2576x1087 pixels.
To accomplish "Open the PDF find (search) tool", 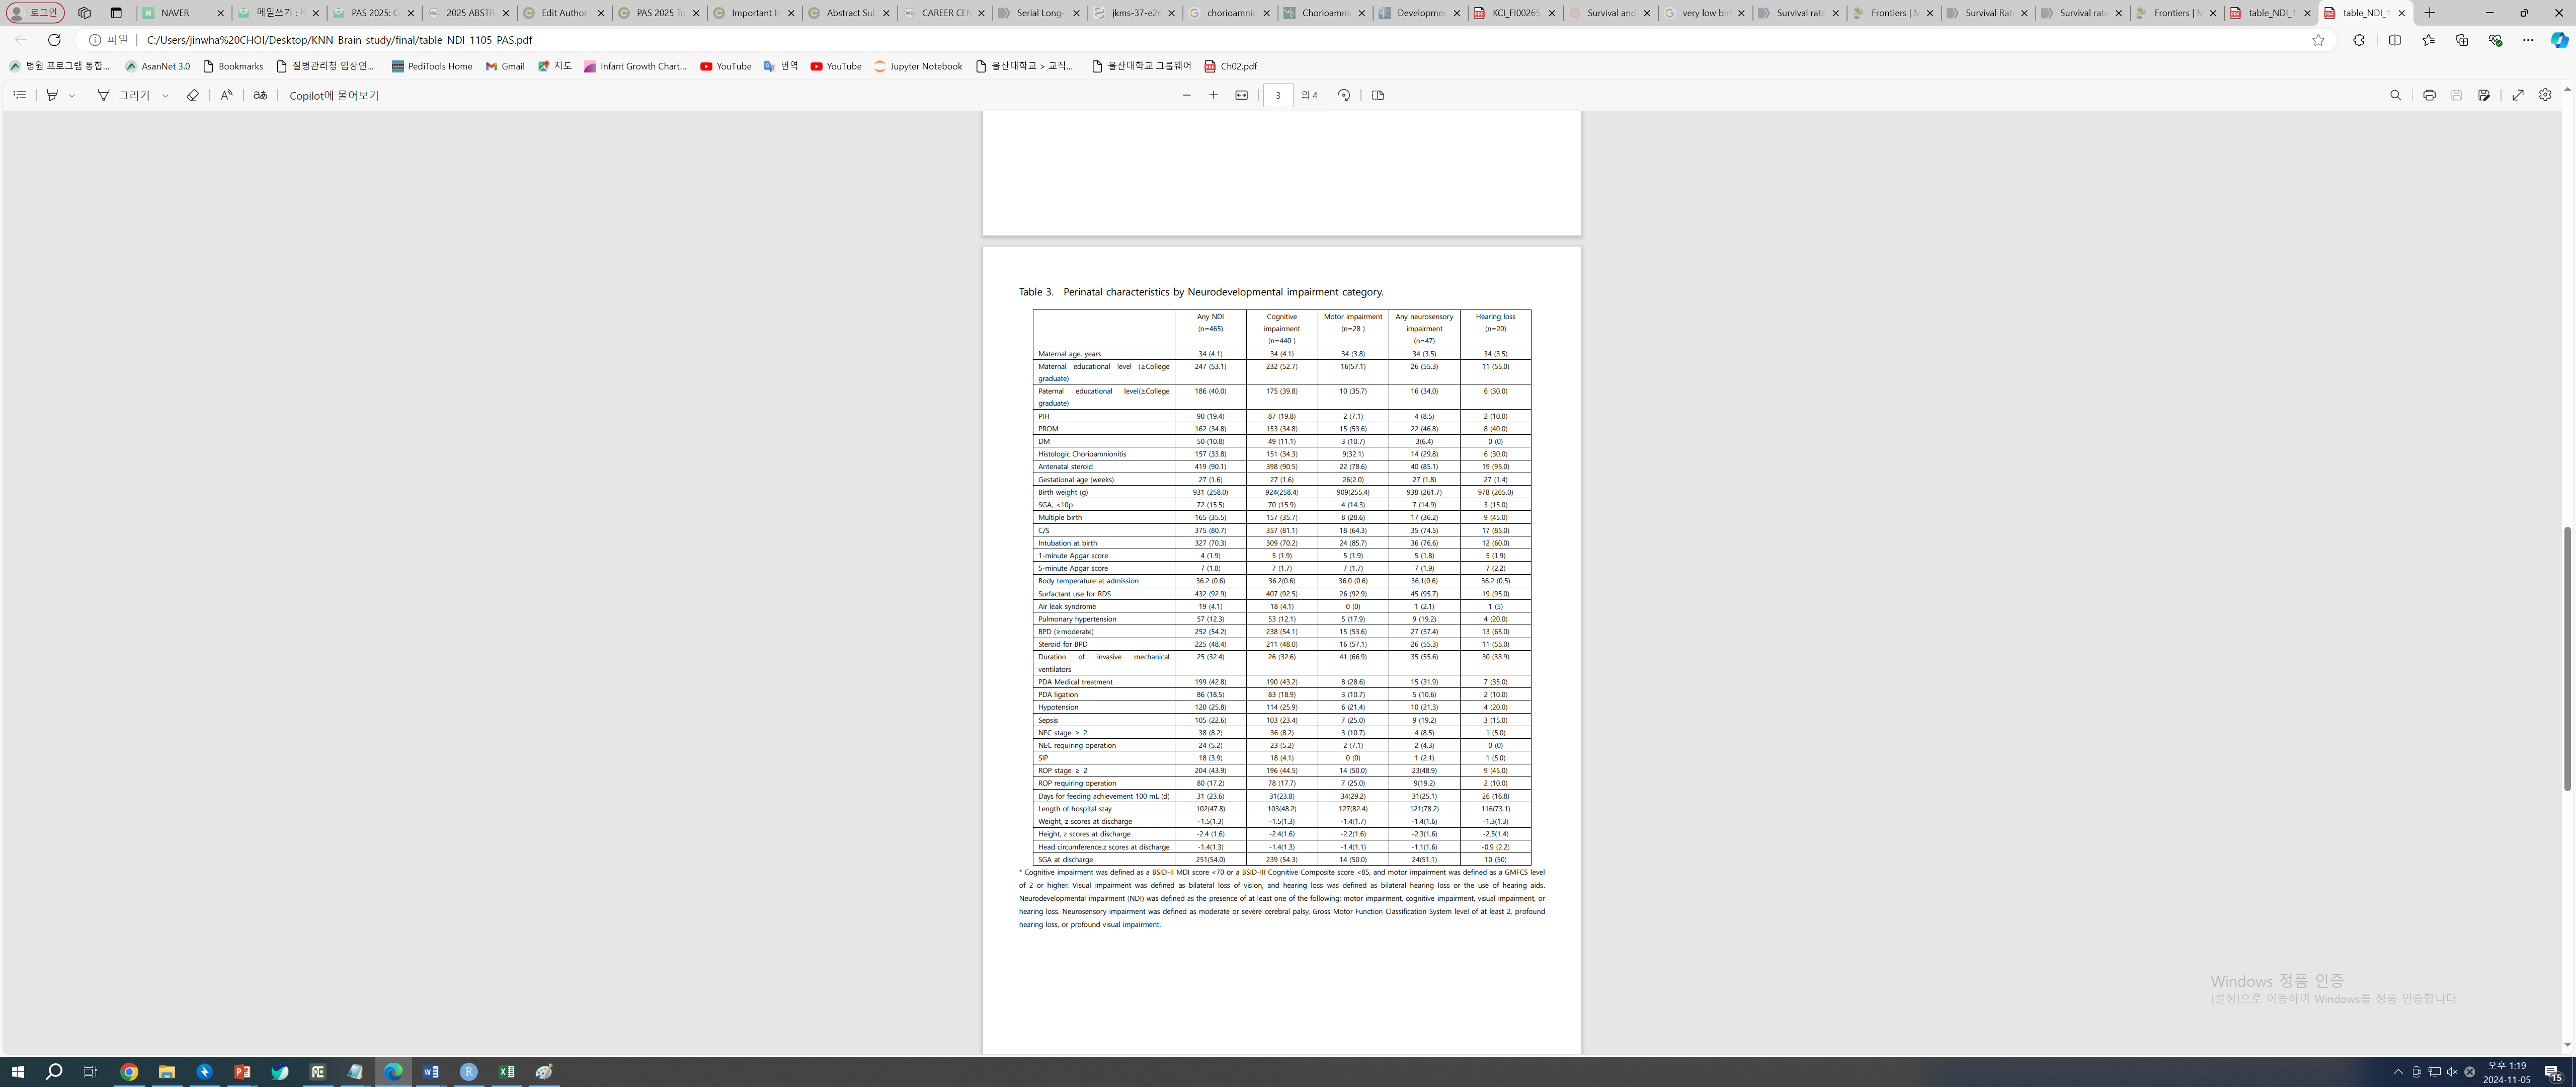I will pos(2395,95).
